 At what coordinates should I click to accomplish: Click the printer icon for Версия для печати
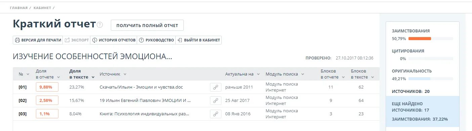pyautogui.click(x=17, y=40)
